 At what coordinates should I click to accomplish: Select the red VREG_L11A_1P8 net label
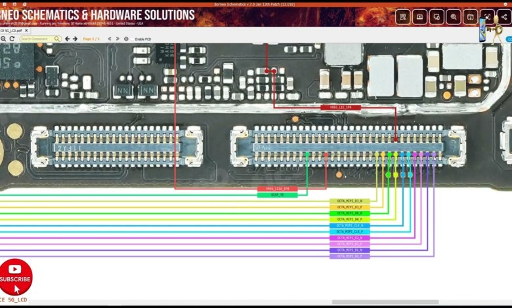coord(277,189)
